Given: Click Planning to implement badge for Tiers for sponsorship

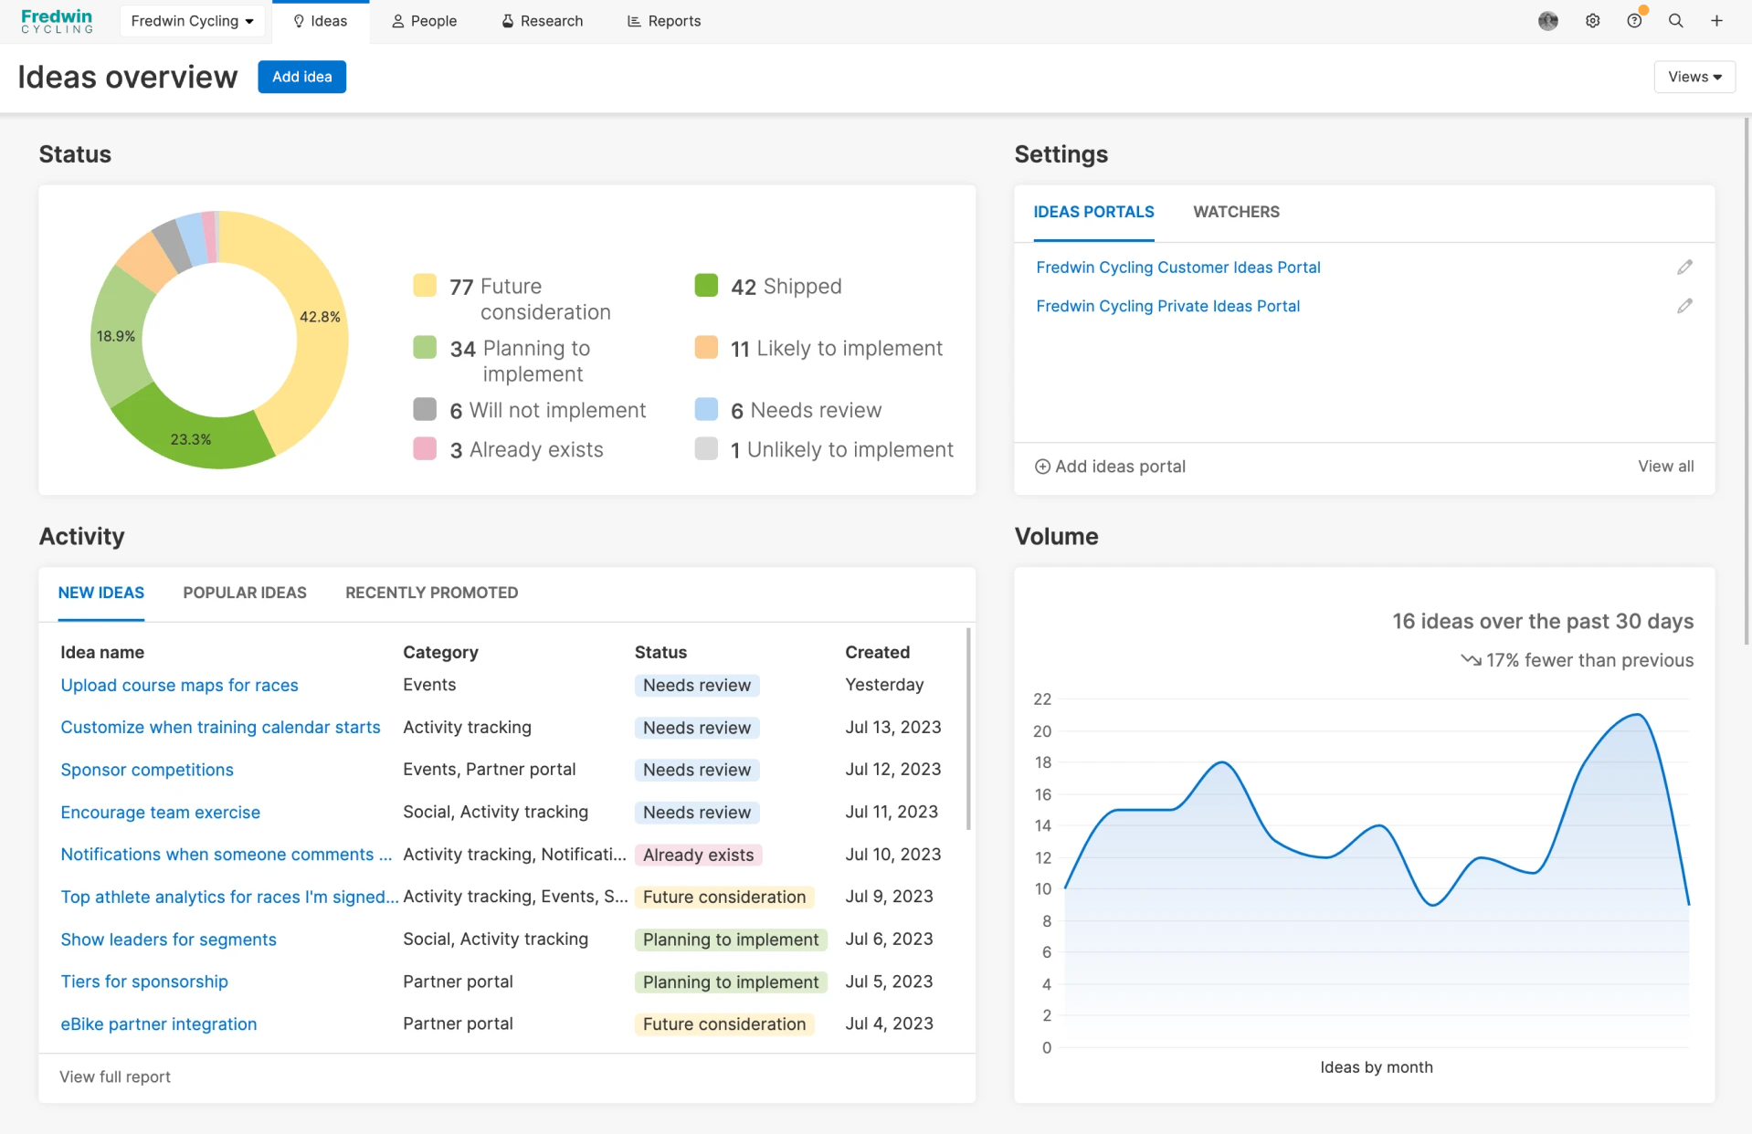Looking at the screenshot, I should tap(731, 982).
